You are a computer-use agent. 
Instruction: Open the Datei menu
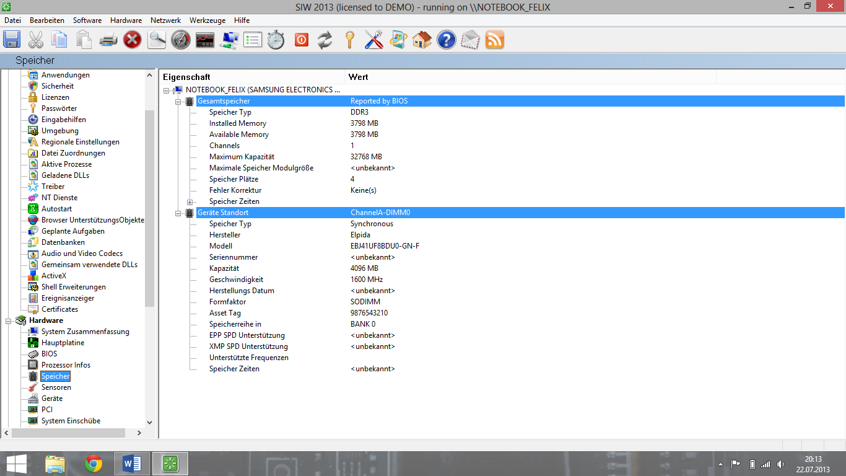(12, 20)
